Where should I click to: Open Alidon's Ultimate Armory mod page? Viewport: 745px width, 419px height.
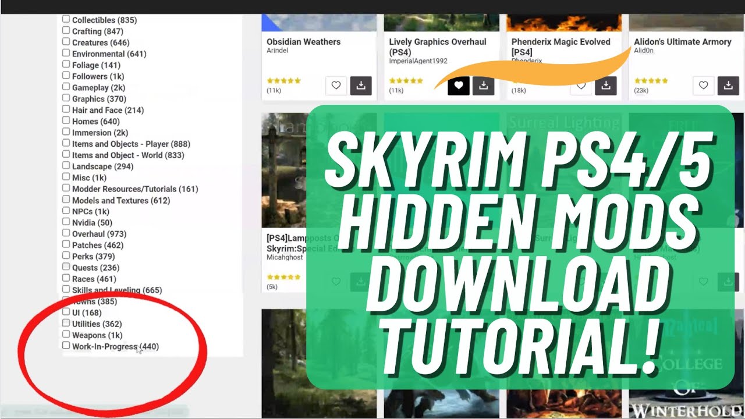[682, 42]
